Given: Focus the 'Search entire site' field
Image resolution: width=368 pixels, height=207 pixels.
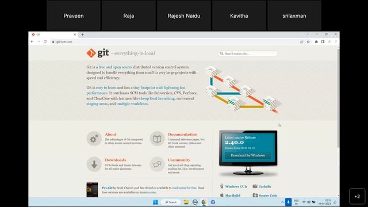Looking at the screenshot, I should tap(248, 53).
